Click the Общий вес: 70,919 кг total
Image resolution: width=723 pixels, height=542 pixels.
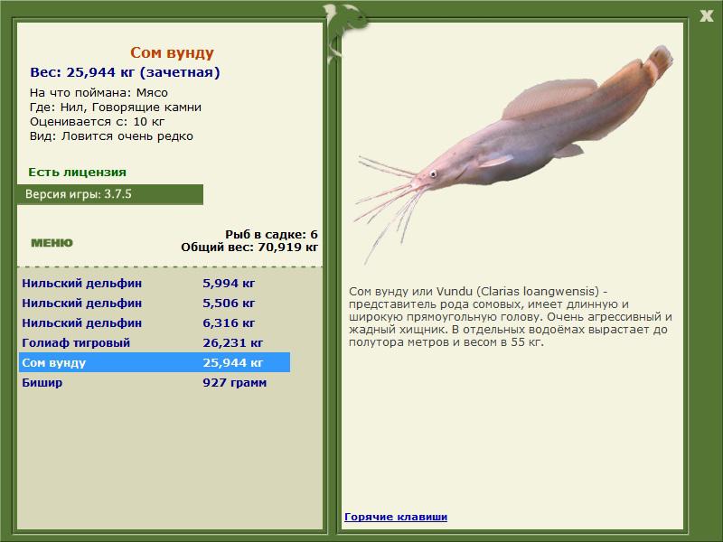tap(249, 248)
